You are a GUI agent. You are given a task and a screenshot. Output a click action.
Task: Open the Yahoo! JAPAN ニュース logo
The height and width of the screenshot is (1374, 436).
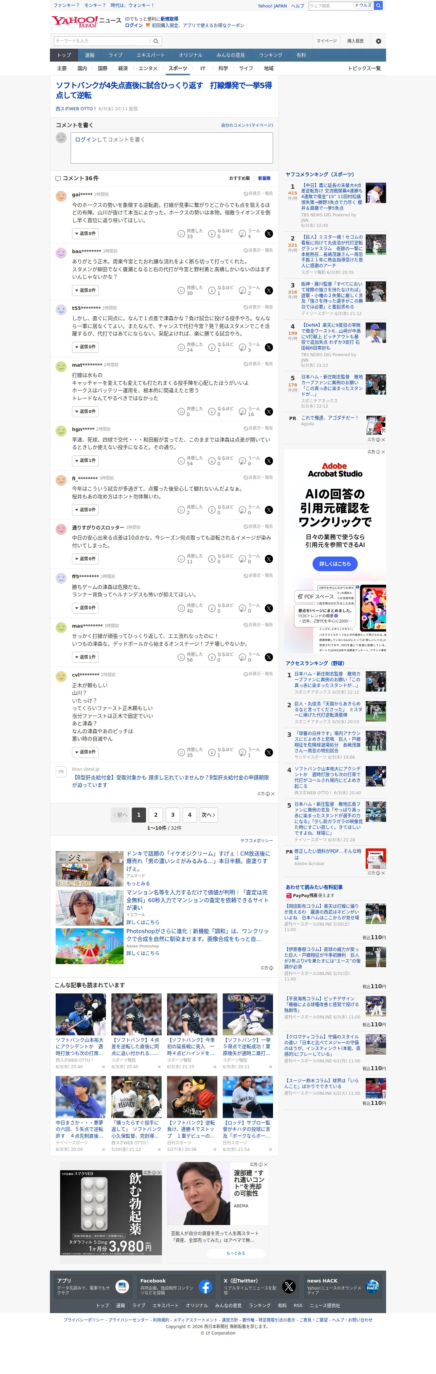86,21
